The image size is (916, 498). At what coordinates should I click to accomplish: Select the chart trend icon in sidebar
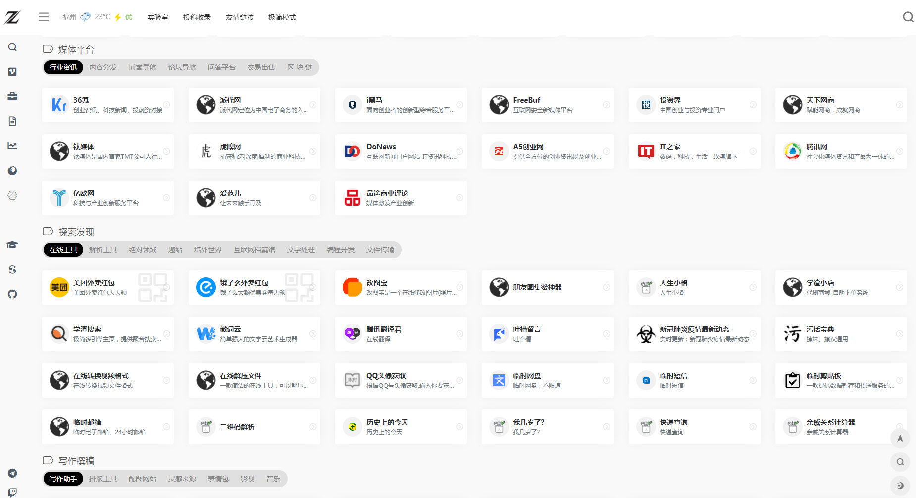[12, 146]
